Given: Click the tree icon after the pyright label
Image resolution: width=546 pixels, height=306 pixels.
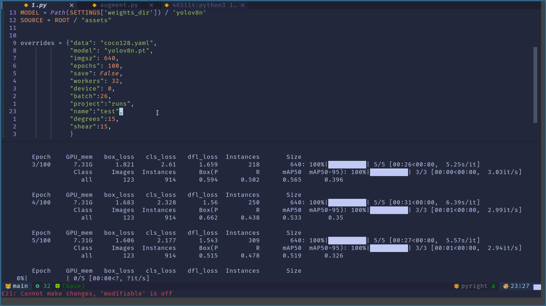Looking at the screenshot, I should 494,286.
